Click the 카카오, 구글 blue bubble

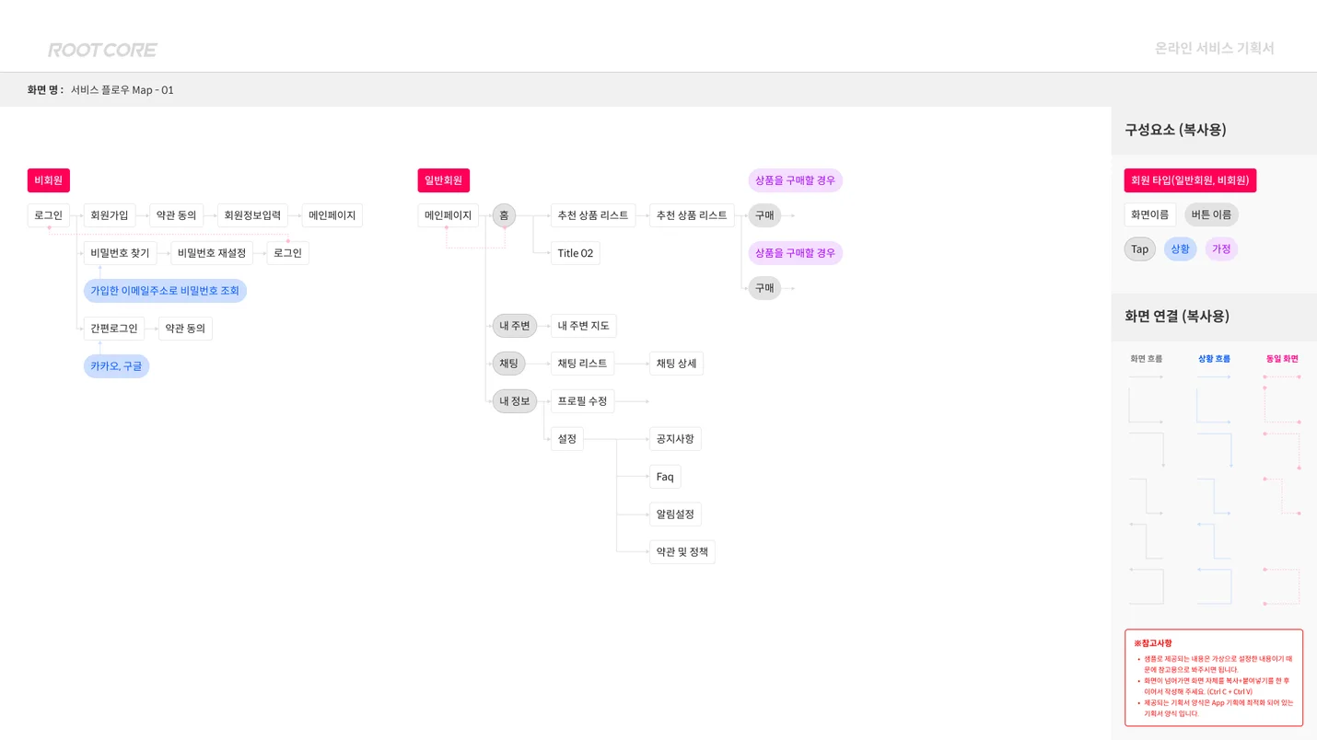[116, 366]
